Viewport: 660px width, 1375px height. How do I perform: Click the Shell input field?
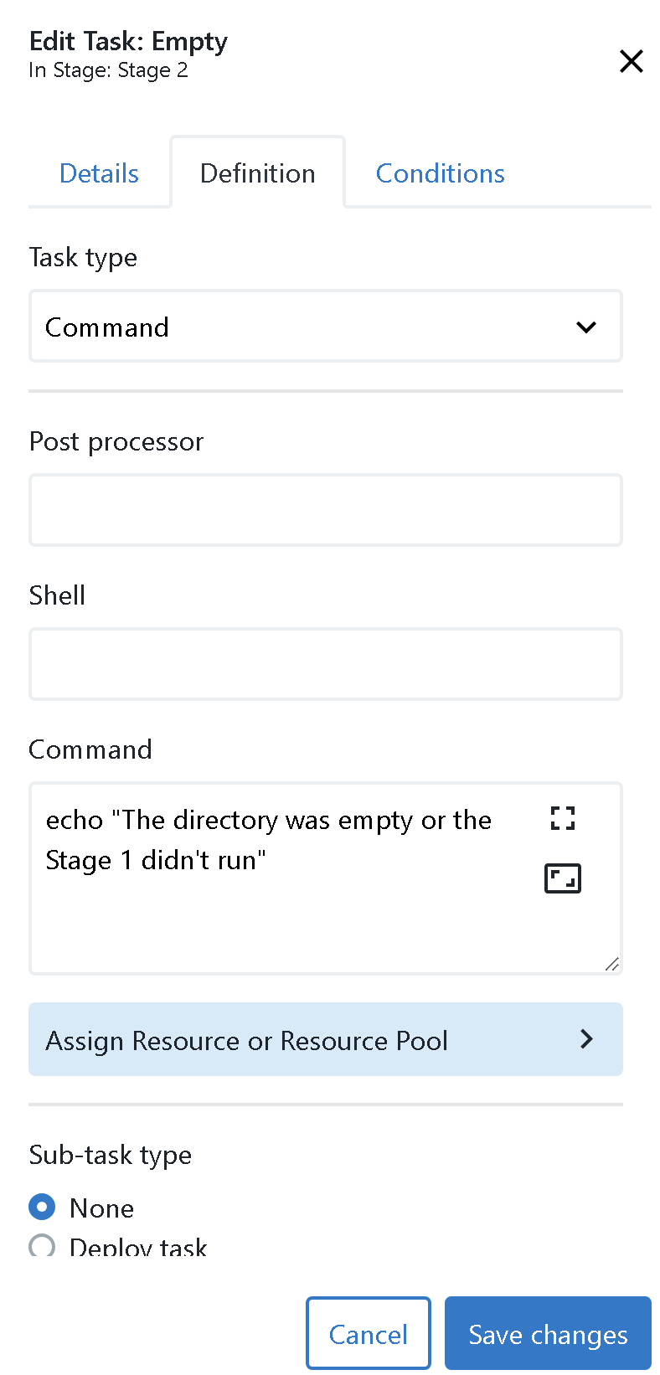tap(326, 663)
